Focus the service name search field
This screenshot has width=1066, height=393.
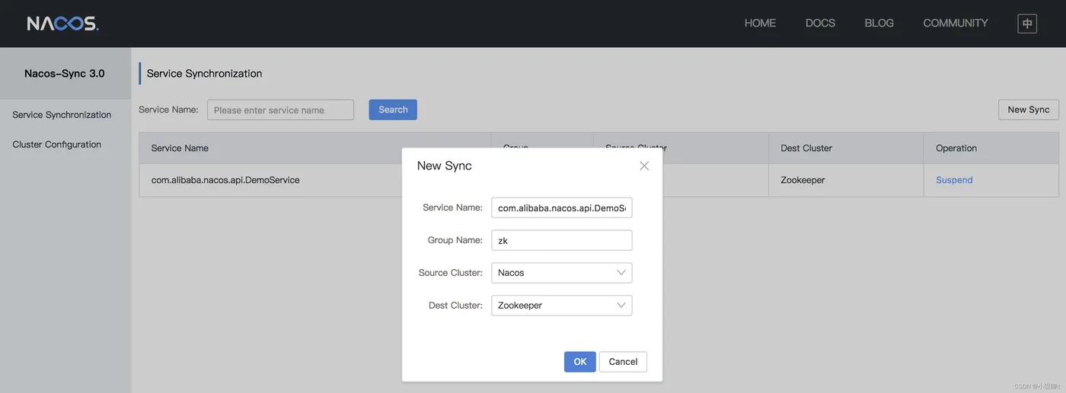(x=280, y=109)
